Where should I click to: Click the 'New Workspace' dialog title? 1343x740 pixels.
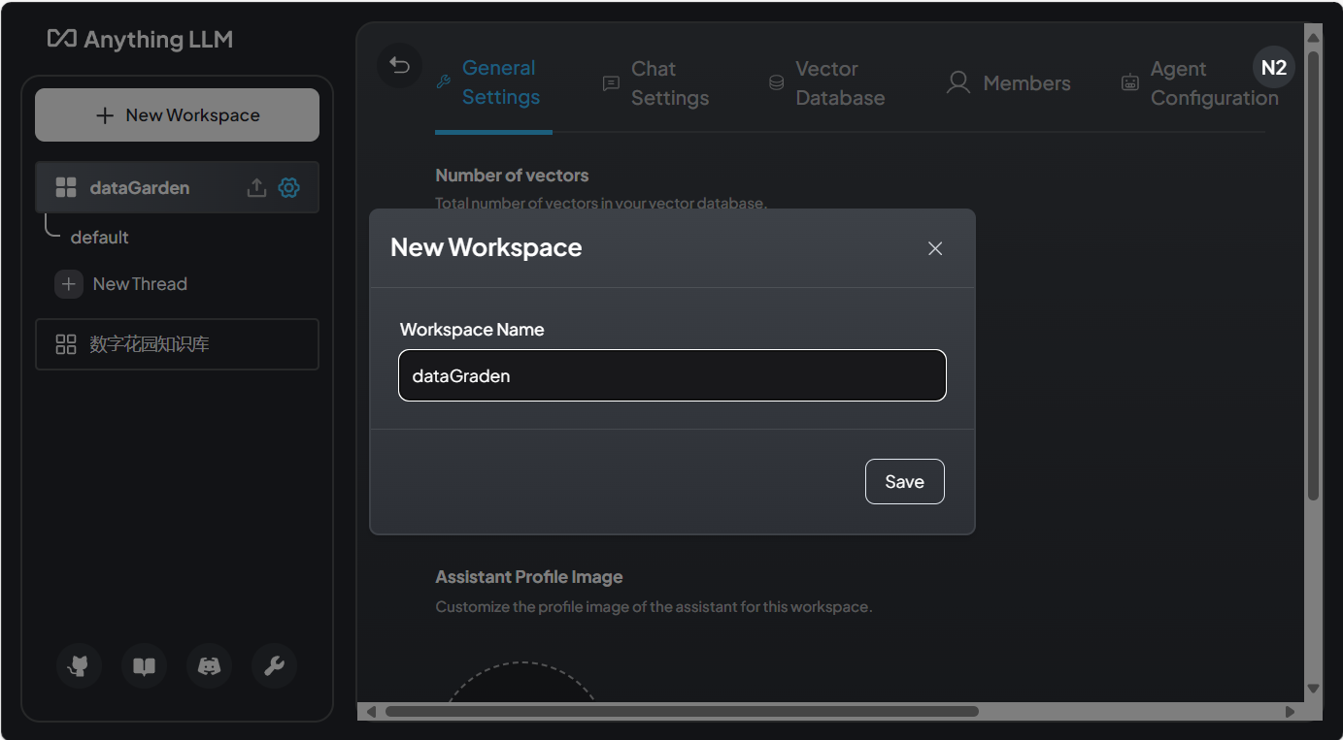487,247
